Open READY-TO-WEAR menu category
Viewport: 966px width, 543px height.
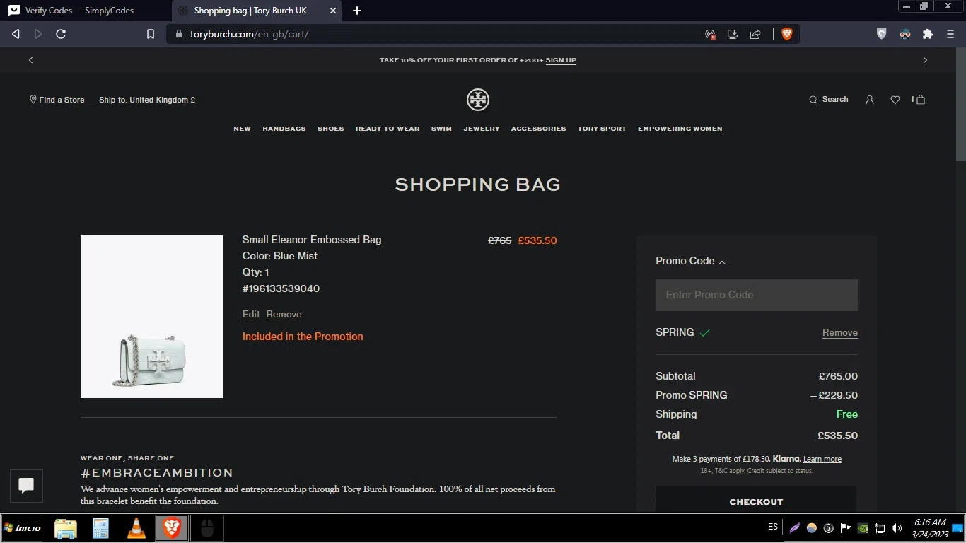388,129
